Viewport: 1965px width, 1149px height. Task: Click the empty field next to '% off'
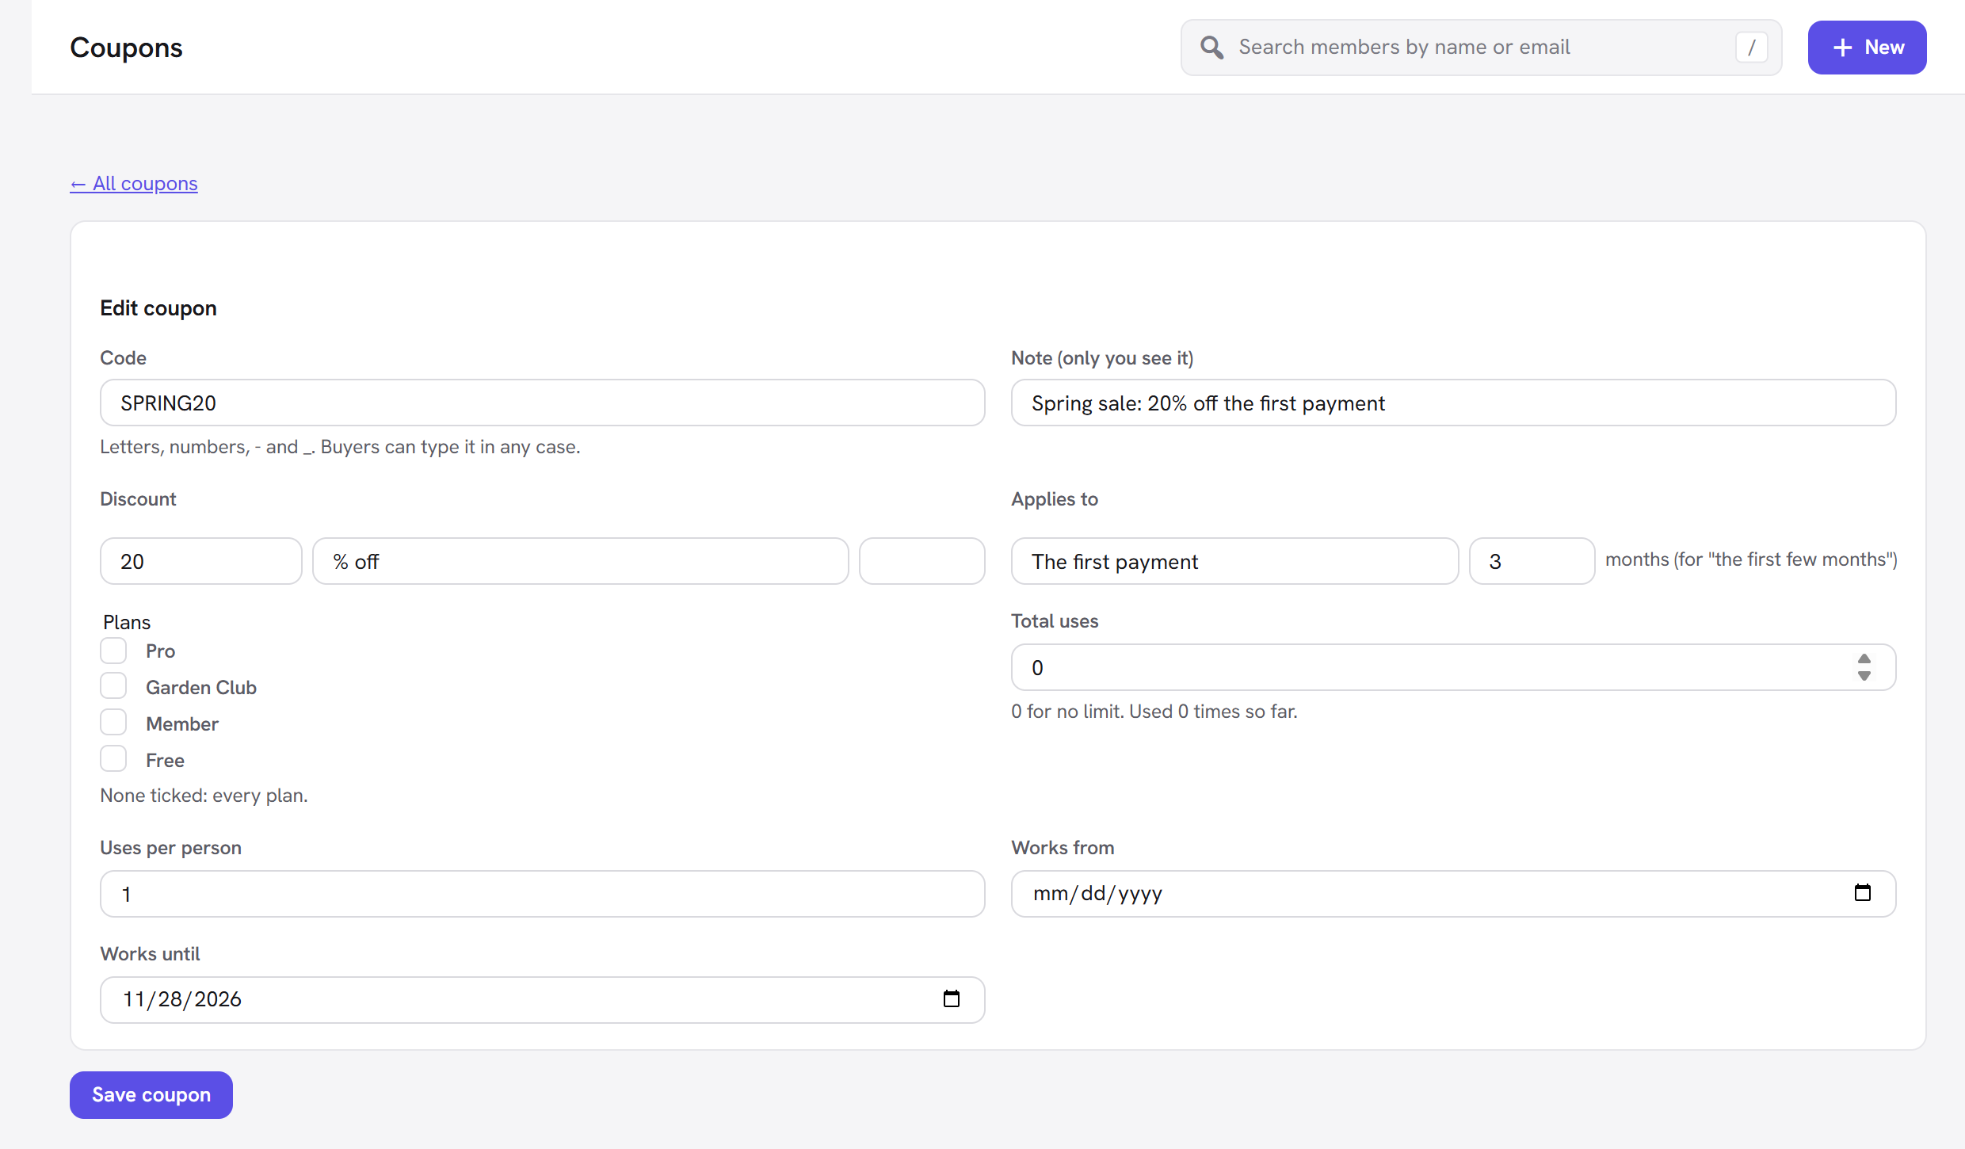pos(922,561)
